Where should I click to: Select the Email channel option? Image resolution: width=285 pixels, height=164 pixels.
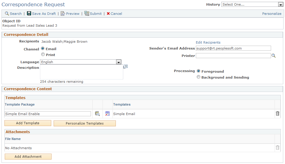(43, 49)
